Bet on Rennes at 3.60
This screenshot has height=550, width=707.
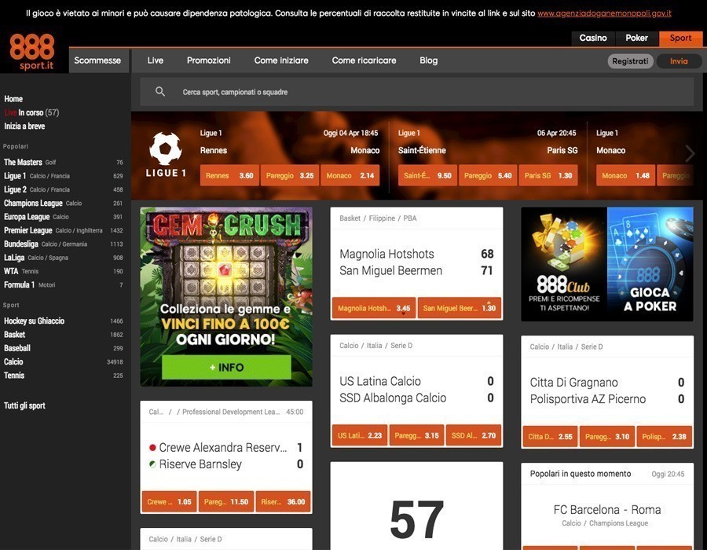pyautogui.click(x=229, y=175)
